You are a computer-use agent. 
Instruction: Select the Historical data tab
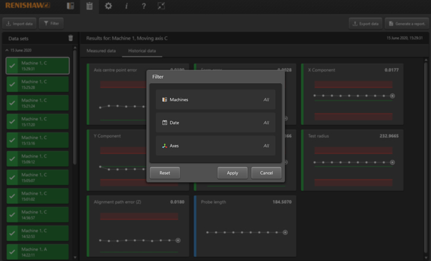142,51
